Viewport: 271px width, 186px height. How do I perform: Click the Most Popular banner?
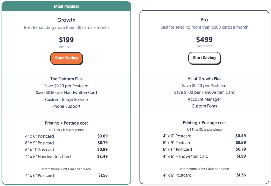pyautogui.click(x=66, y=6)
